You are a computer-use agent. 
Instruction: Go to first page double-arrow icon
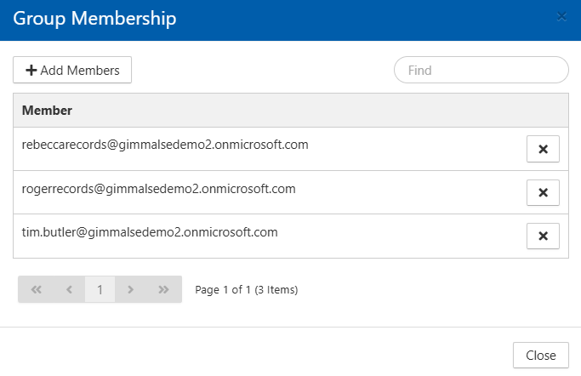[36, 289]
